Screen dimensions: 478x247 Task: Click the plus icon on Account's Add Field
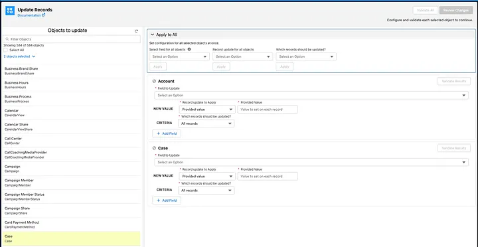click(x=158, y=133)
